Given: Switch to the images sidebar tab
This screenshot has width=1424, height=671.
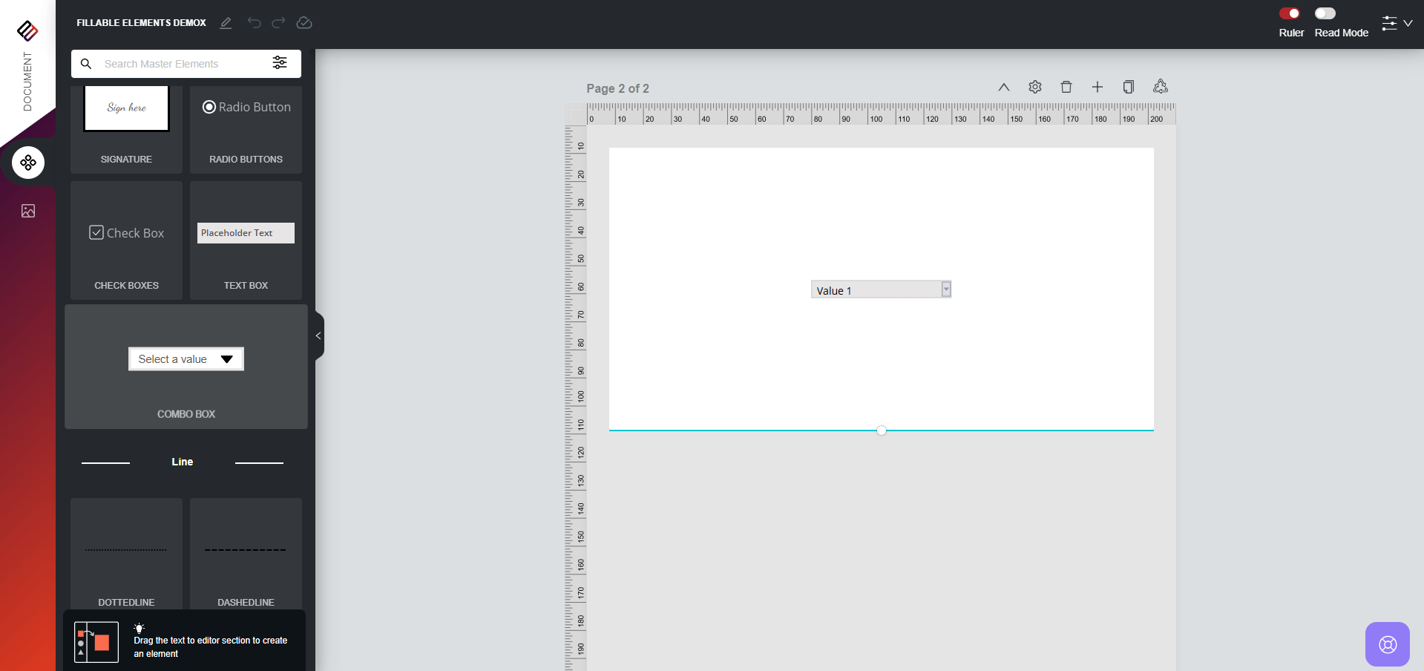Looking at the screenshot, I should pos(28,212).
